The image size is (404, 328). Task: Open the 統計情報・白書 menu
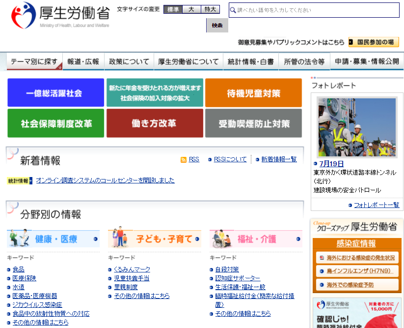click(x=251, y=61)
